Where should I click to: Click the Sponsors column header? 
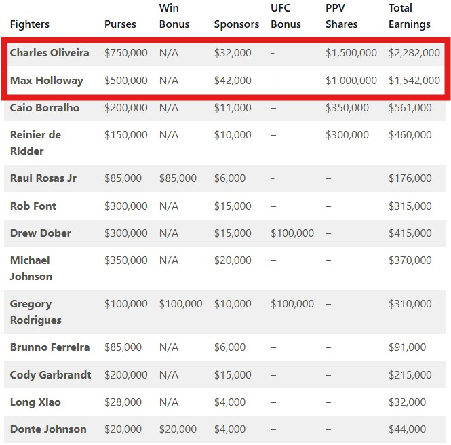point(236,24)
